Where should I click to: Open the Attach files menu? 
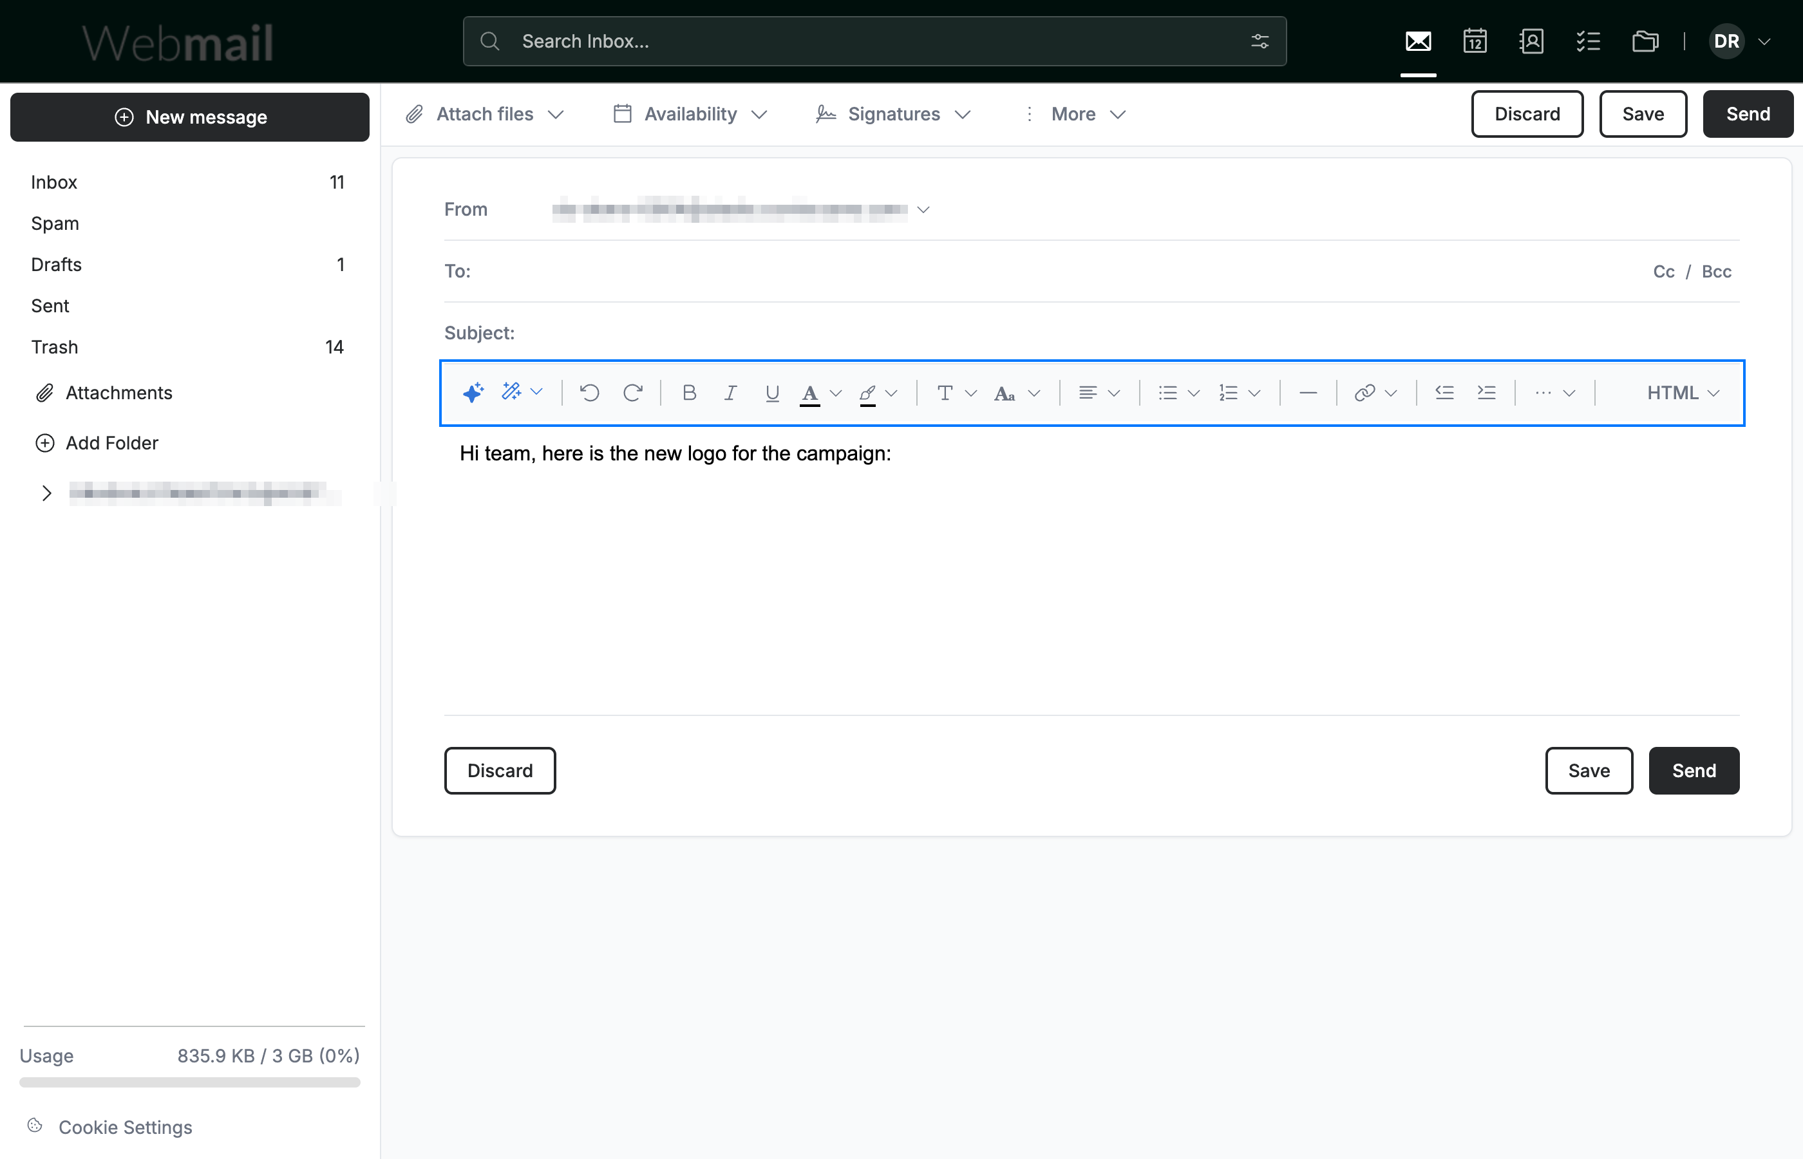pos(485,113)
